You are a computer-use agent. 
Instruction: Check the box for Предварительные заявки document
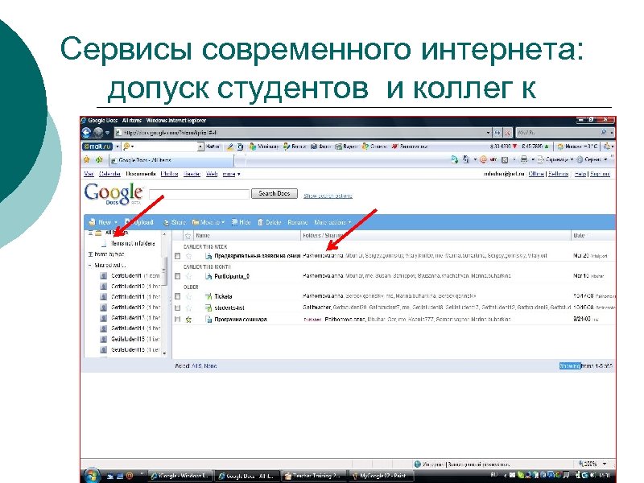(x=177, y=256)
